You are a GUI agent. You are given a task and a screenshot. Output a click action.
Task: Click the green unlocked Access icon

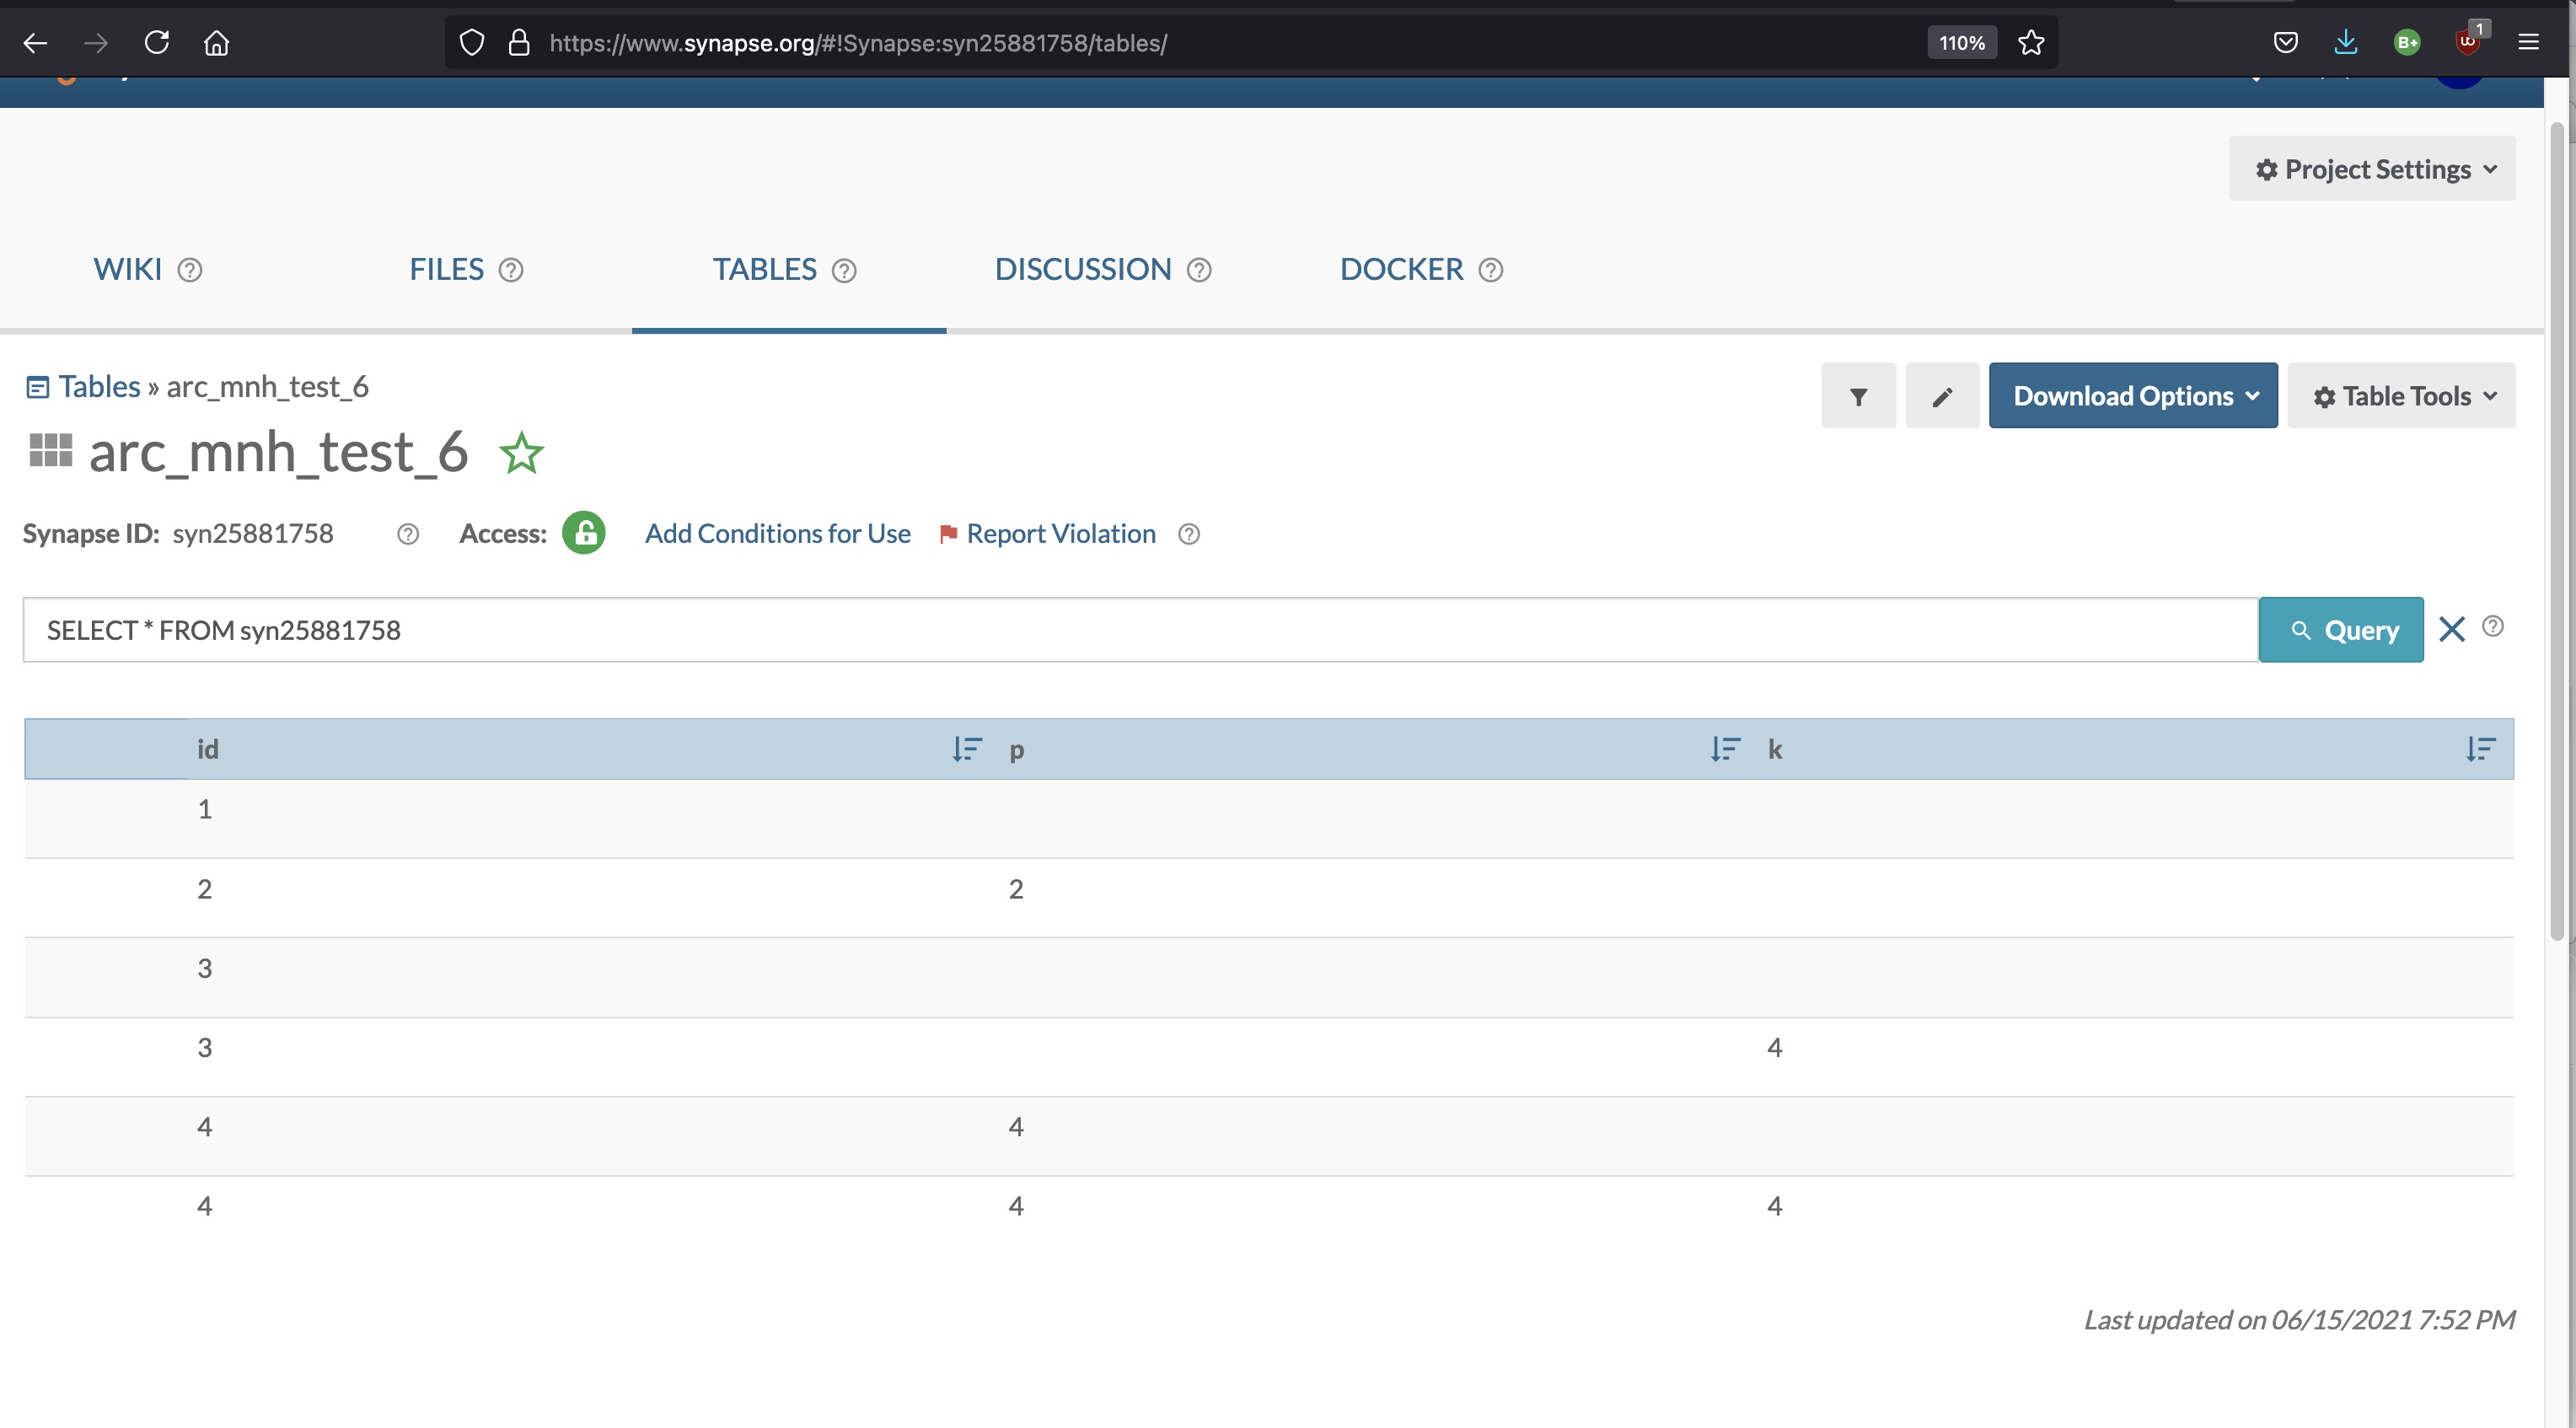tap(583, 533)
